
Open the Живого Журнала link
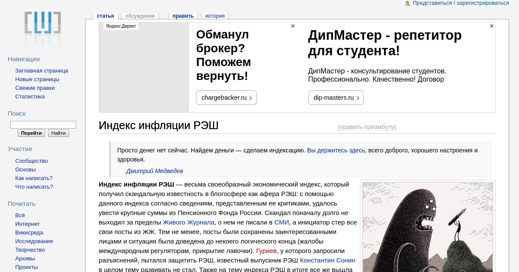[189, 222]
